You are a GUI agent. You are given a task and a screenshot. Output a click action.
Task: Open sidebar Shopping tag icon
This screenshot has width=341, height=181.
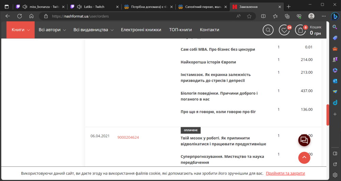tap(335, 38)
